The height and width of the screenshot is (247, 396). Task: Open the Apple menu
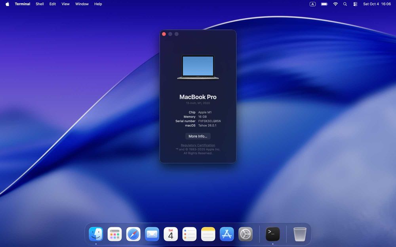pyautogui.click(x=7, y=4)
